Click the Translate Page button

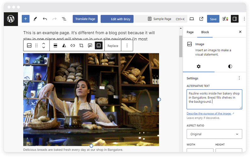click(85, 19)
